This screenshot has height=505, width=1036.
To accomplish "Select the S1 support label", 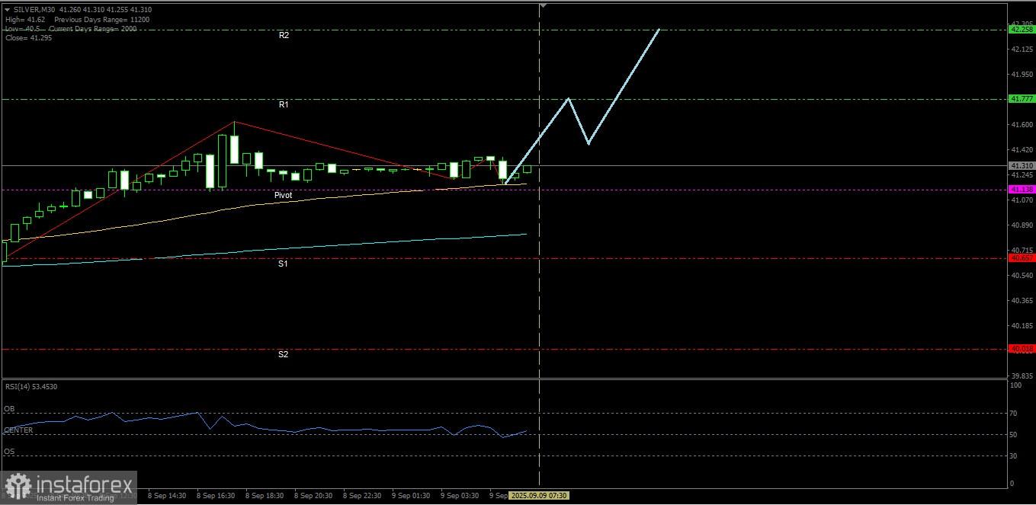I will [x=283, y=264].
